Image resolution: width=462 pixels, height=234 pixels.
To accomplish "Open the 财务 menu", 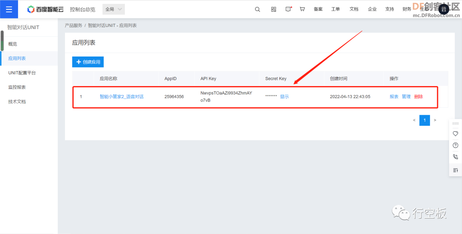I will pyautogui.click(x=407, y=9).
